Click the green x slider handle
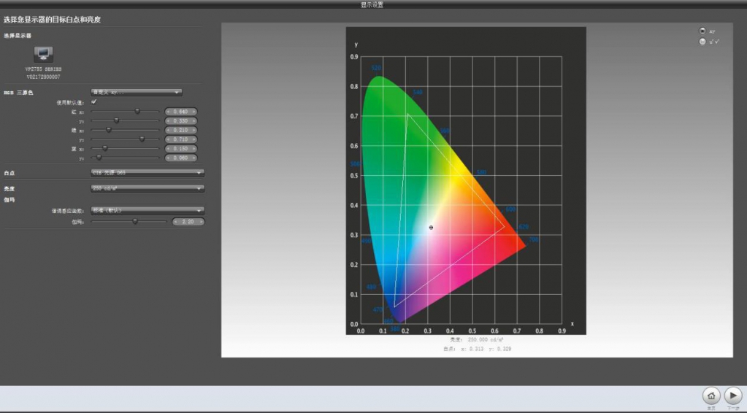The height and width of the screenshot is (413, 747). pyautogui.click(x=109, y=129)
